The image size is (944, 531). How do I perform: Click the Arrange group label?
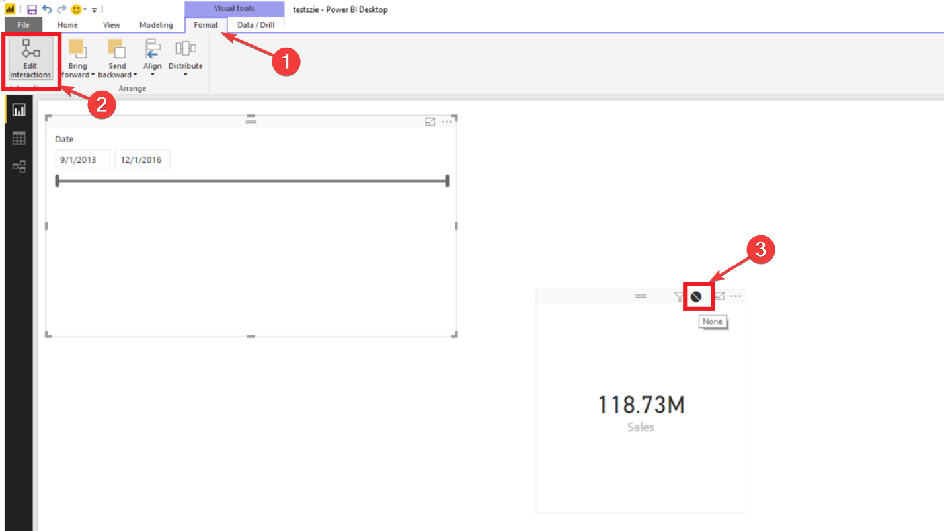point(132,89)
